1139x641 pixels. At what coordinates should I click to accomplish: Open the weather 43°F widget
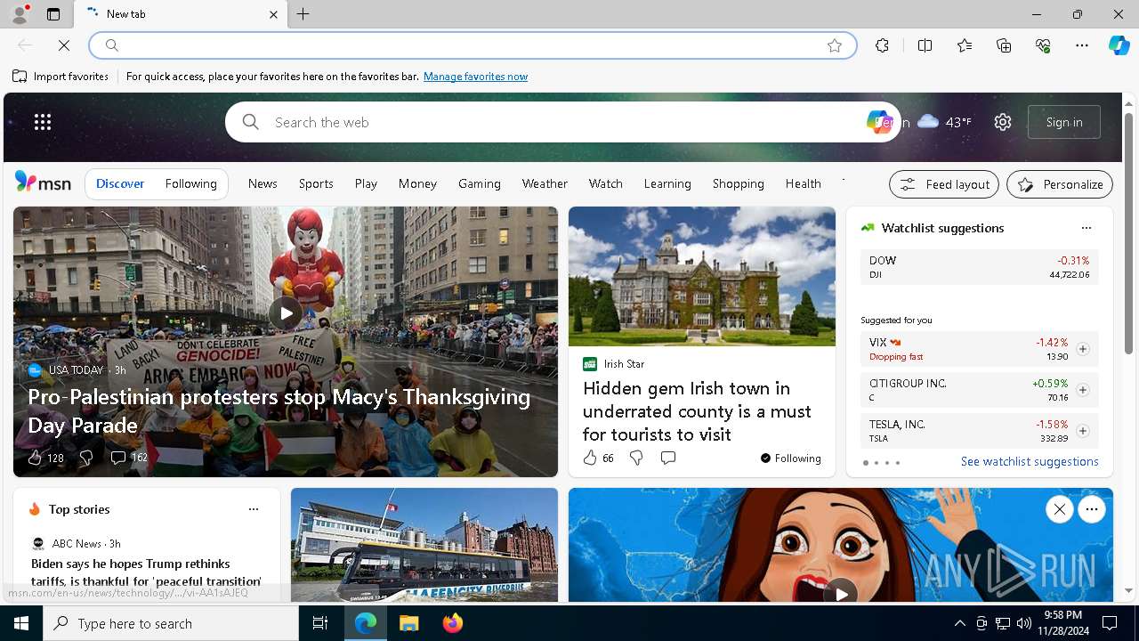pyautogui.click(x=944, y=122)
